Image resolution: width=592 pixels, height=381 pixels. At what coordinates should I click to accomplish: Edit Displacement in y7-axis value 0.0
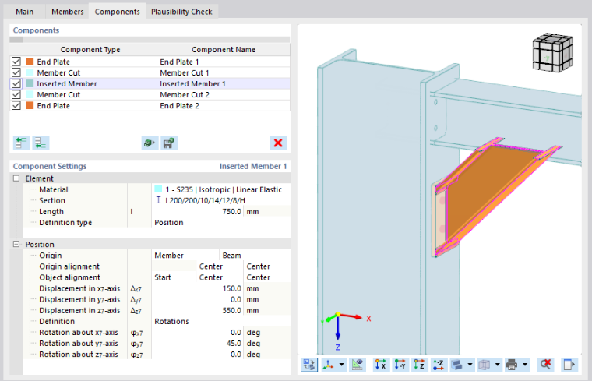point(197,299)
